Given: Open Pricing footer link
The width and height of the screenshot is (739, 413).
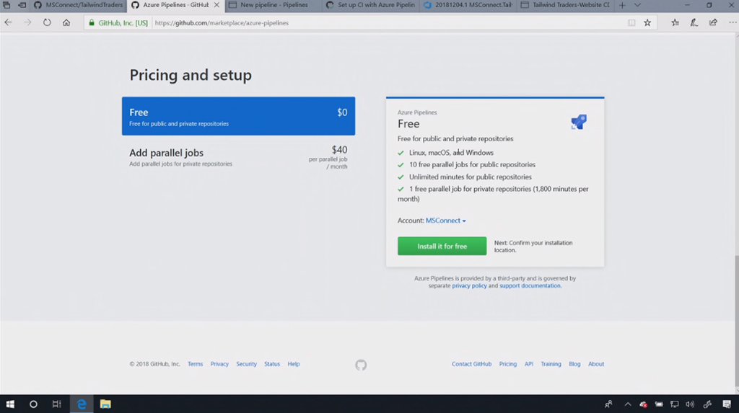Looking at the screenshot, I should tap(507, 364).
